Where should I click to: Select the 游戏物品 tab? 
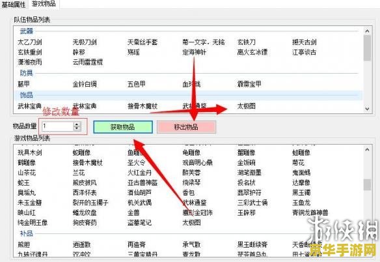pos(44,4)
